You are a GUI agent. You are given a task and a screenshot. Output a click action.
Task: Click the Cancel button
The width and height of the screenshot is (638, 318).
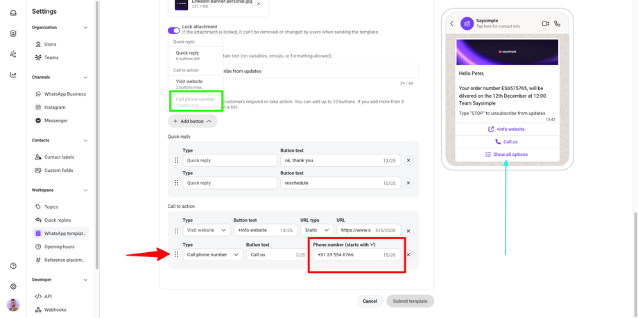(370, 301)
